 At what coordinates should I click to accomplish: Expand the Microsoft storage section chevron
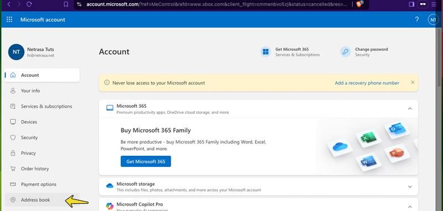tap(410, 187)
